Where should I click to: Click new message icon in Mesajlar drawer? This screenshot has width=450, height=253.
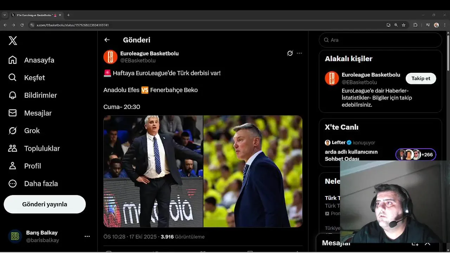pos(415,243)
